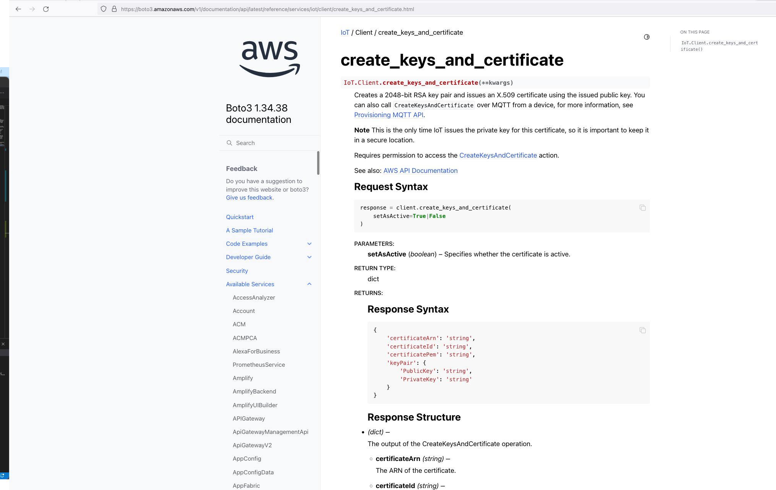776x490 pixels.
Task: Select AppFabric service
Action: (246, 486)
